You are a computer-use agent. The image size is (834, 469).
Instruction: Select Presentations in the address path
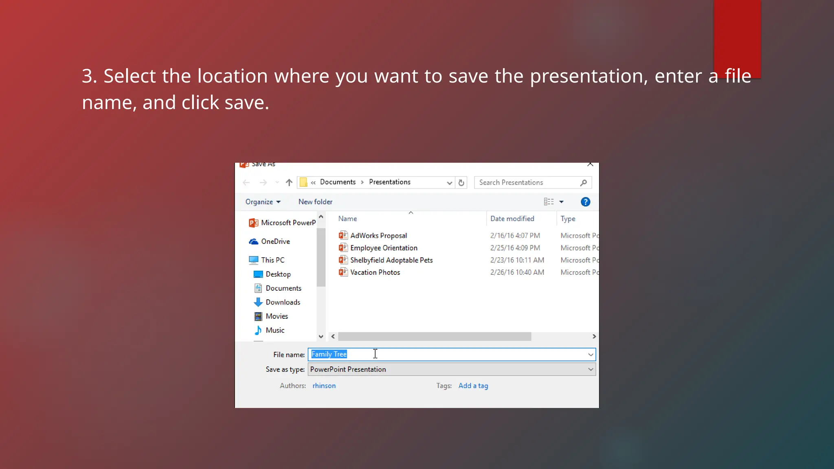(x=390, y=182)
